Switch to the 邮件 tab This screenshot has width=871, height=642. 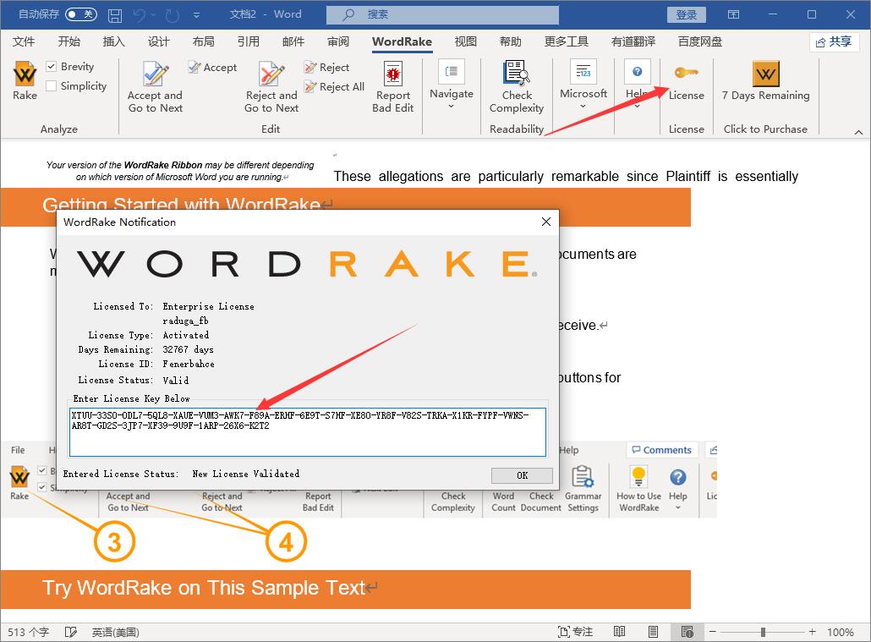293,41
